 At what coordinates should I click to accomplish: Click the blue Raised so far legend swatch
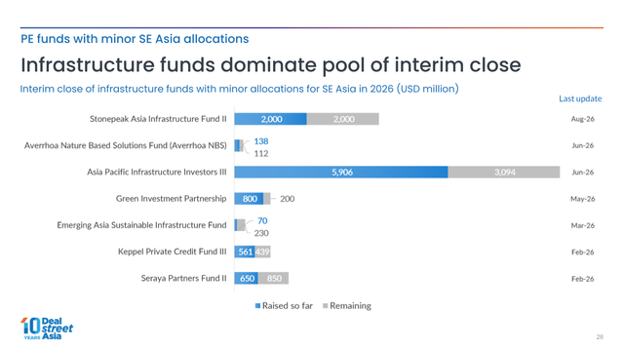257,306
